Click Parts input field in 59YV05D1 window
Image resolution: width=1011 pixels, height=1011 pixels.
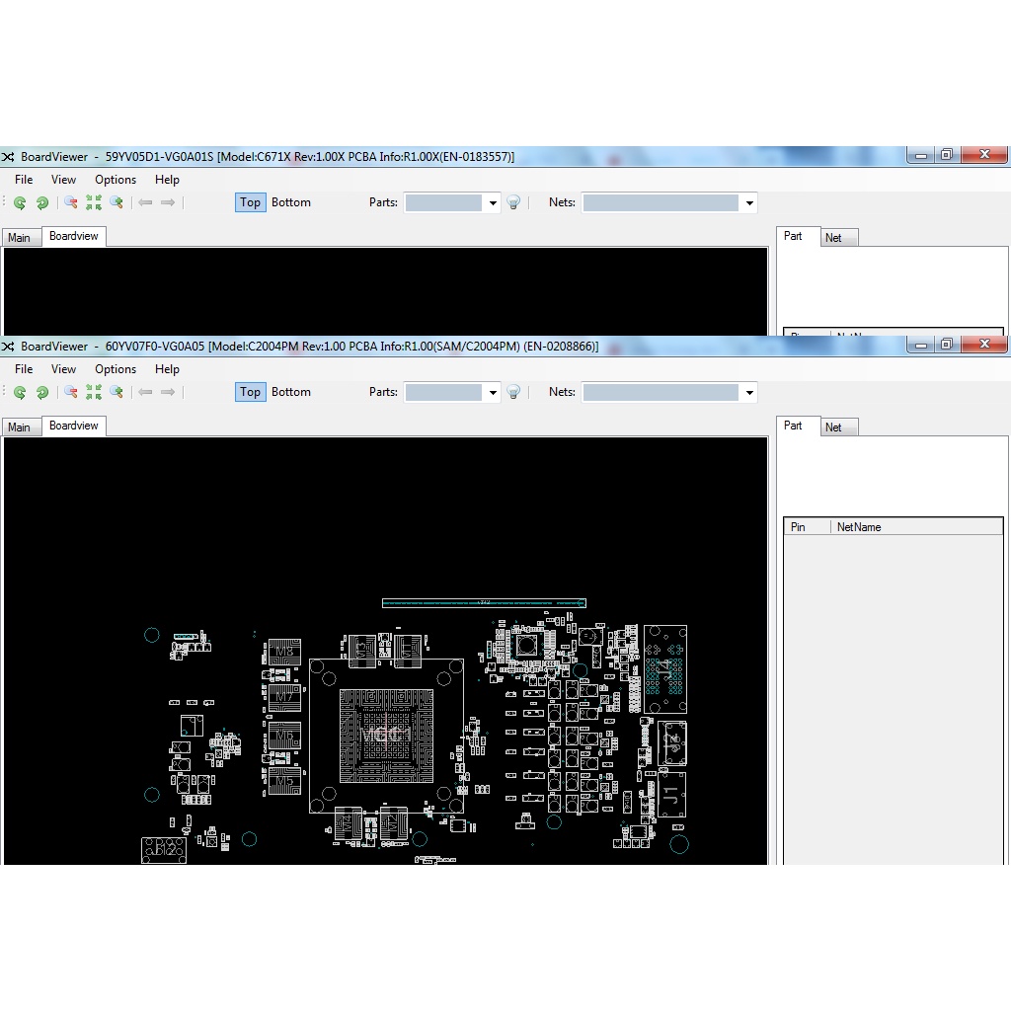(x=443, y=203)
